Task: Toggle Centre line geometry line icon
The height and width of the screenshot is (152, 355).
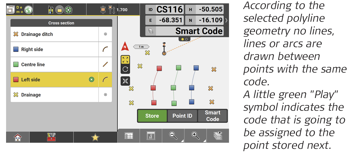Action: coord(105,64)
